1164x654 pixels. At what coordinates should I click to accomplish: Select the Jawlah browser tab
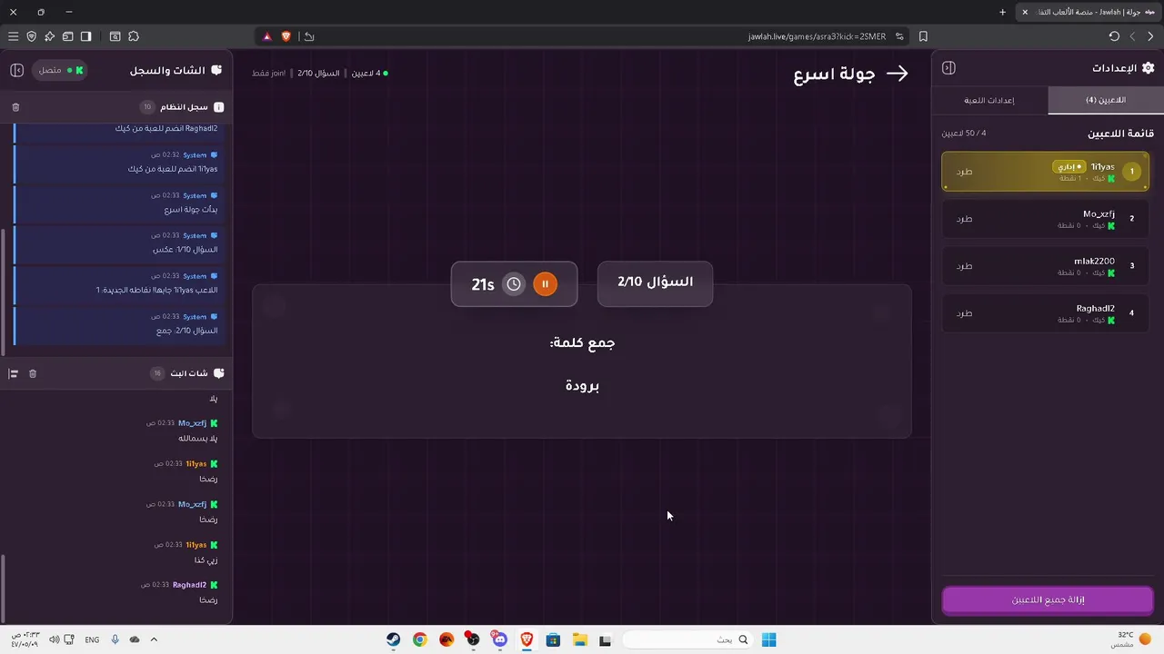click(1087, 12)
